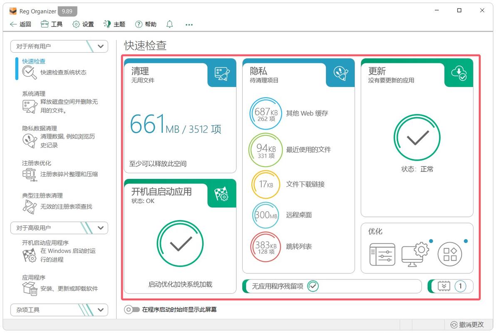Click the expand-down icon beside the 1 badge

click(444, 286)
